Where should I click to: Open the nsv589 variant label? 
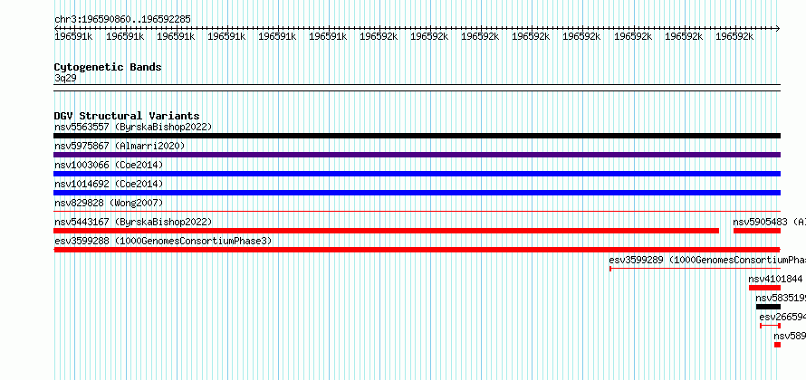point(790,336)
